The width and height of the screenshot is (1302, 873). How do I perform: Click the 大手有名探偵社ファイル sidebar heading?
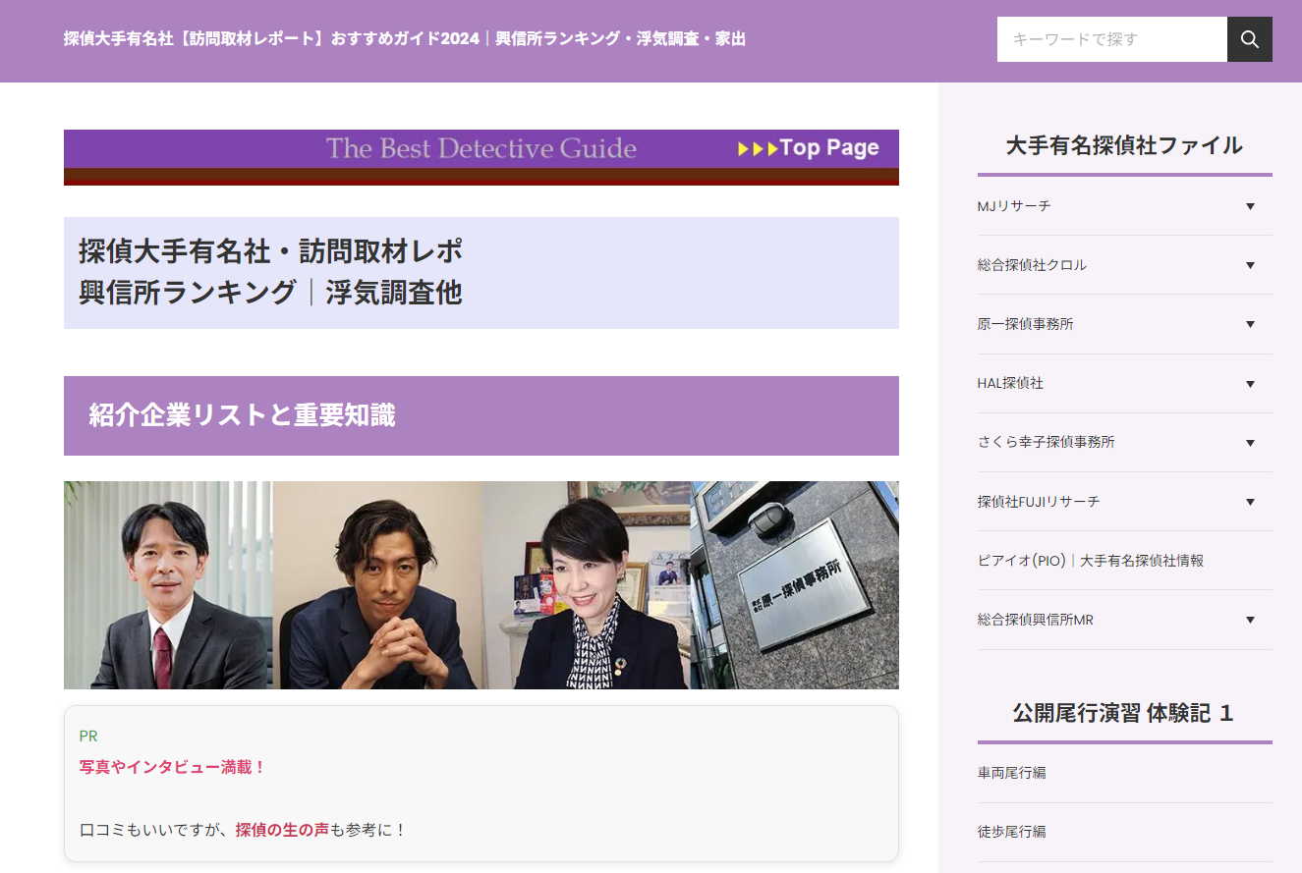[x=1123, y=144]
